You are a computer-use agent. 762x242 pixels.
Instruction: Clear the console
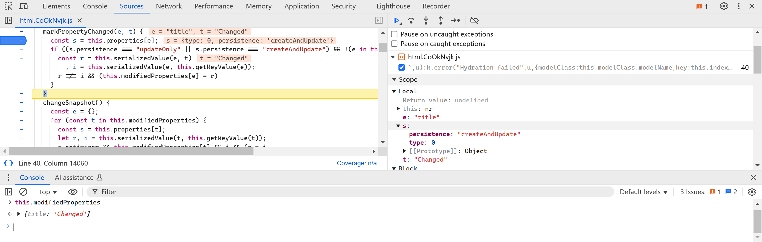coord(23,192)
